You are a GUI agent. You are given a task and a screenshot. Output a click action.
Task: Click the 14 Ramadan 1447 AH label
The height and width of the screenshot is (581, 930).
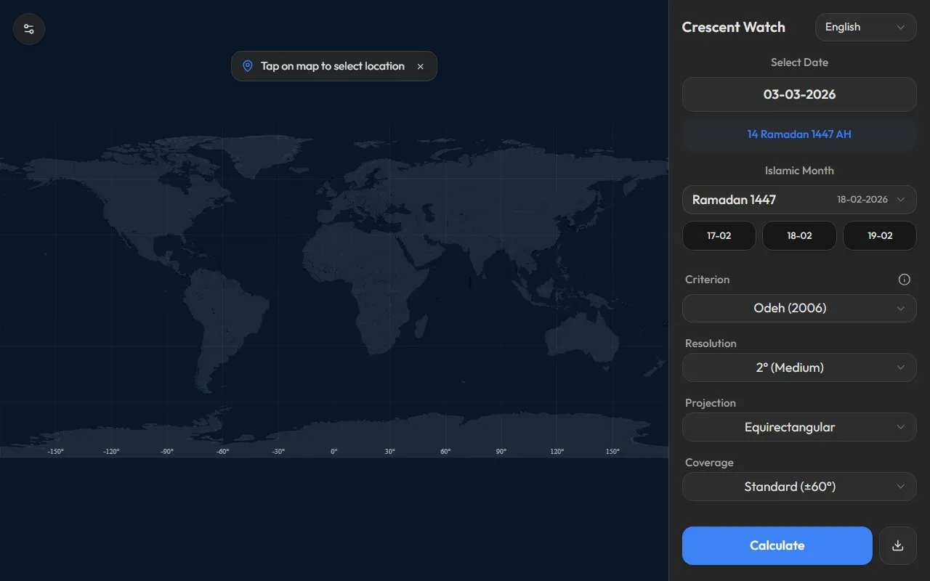pyautogui.click(x=799, y=134)
